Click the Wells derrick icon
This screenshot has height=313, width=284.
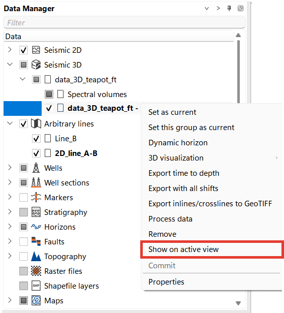tap(36, 168)
